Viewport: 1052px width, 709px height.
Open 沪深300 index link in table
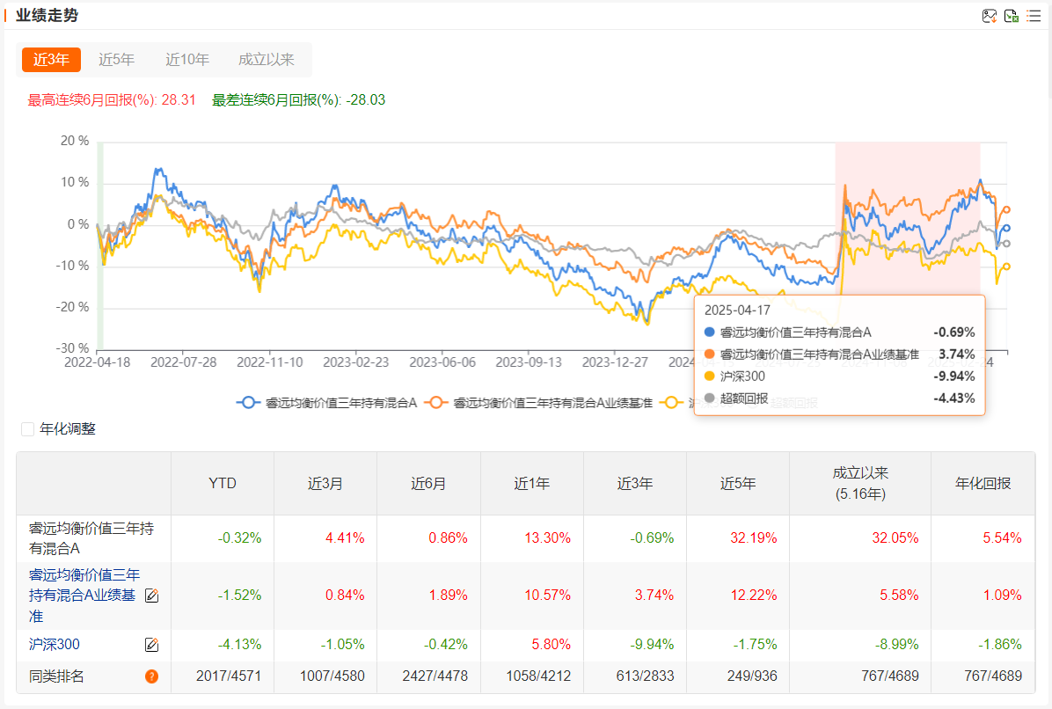54,645
